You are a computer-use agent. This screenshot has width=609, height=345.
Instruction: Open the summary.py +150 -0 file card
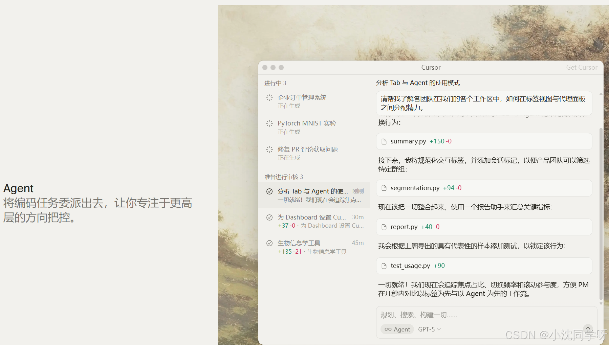(484, 141)
